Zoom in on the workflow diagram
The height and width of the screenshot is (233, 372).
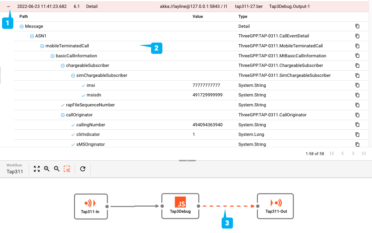tap(47, 169)
